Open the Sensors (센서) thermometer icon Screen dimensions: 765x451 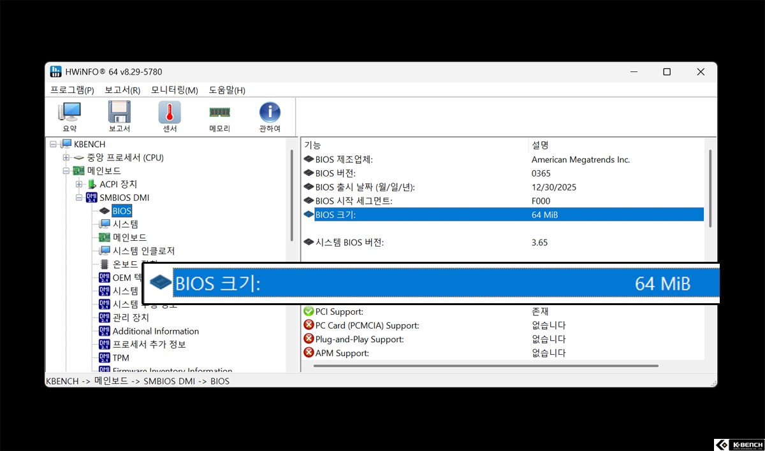(x=170, y=117)
